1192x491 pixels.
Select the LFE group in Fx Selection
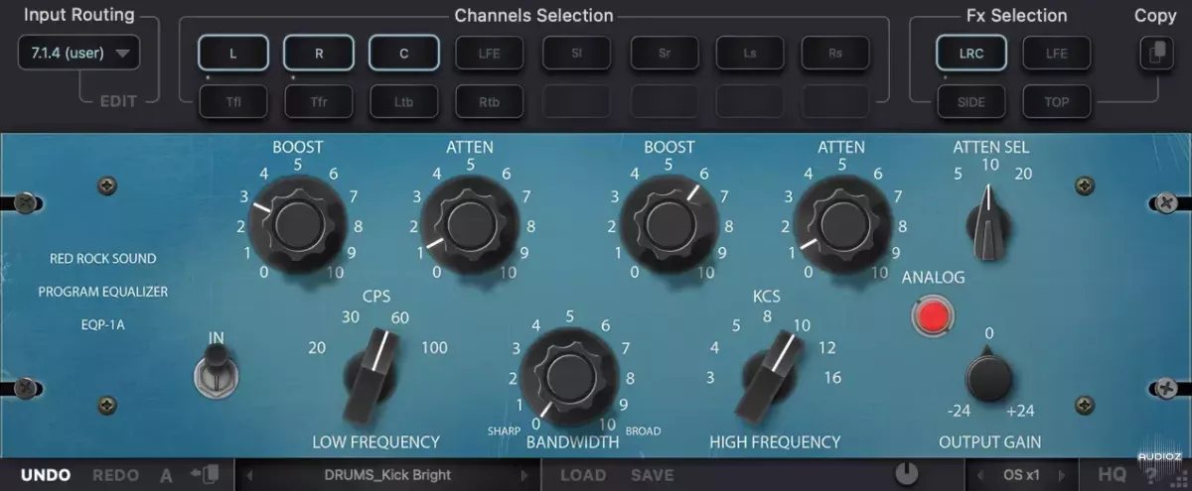point(1056,54)
